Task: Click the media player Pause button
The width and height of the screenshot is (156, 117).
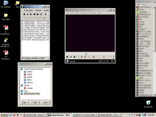Action: tap(71, 57)
